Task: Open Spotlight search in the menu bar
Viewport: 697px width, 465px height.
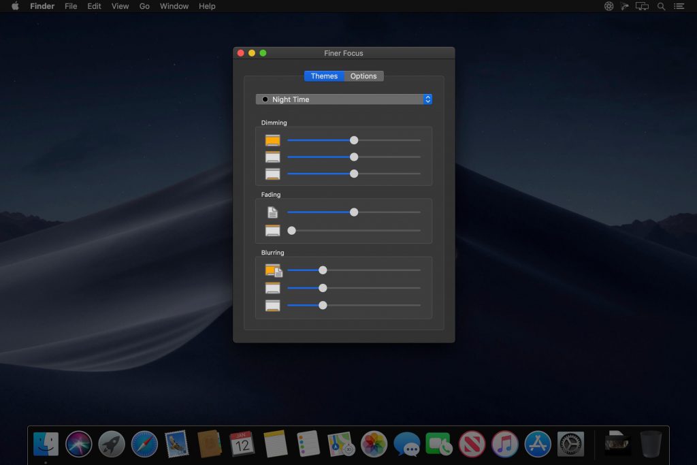Action: (x=661, y=6)
